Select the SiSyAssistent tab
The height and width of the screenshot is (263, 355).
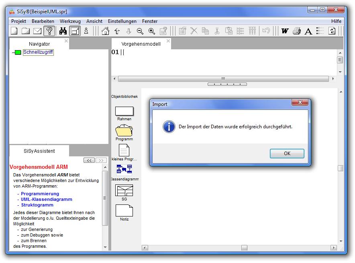pos(39,151)
